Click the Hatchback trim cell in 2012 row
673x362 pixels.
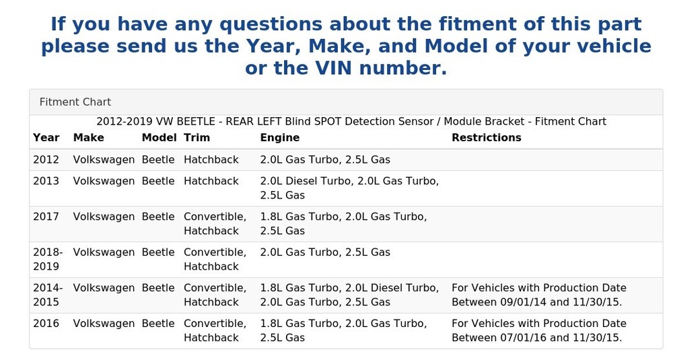[x=211, y=160]
